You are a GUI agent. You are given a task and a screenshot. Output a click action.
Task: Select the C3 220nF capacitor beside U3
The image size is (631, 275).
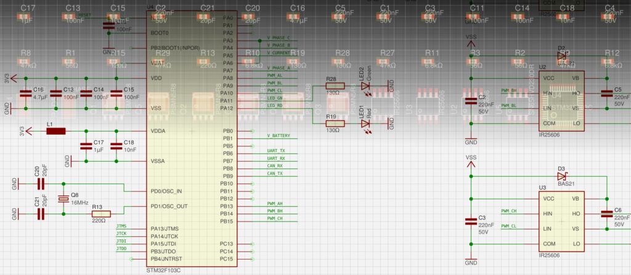471,221
